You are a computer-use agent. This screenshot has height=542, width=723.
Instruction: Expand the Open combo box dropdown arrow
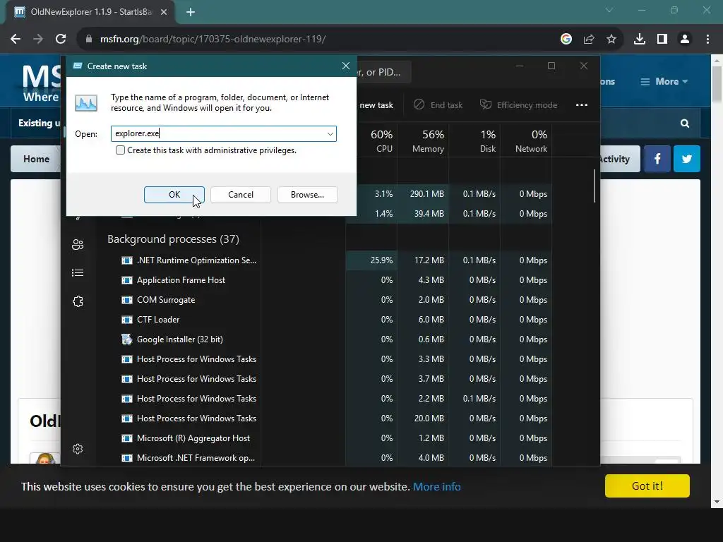[330, 133]
